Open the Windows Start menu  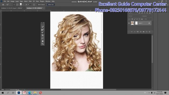[x=3, y=93]
